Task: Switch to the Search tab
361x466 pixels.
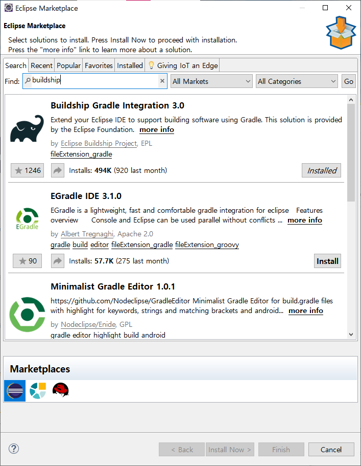Action: pos(16,65)
